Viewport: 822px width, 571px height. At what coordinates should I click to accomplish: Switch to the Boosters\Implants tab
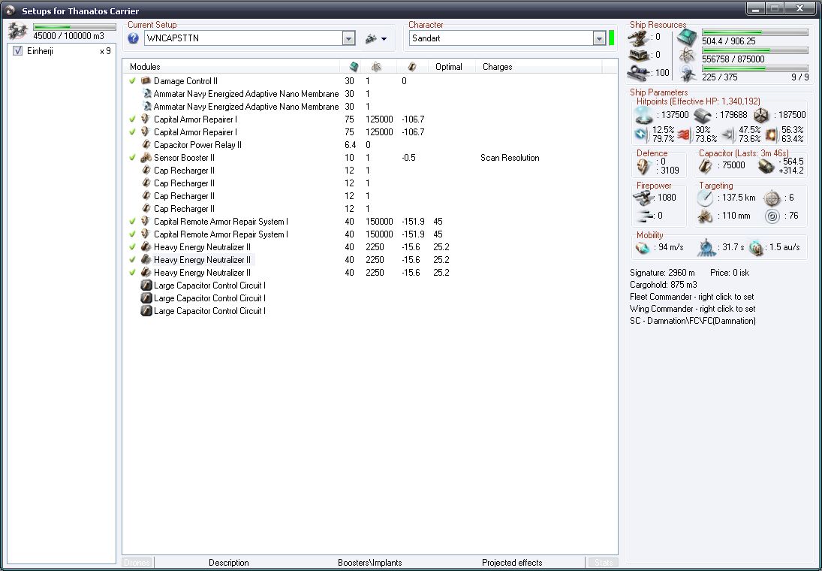(x=370, y=563)
